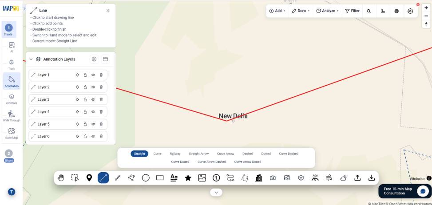The image size is (432, 205).
Task: Pick the text annotation tool
Action: [x=174, y=178]
